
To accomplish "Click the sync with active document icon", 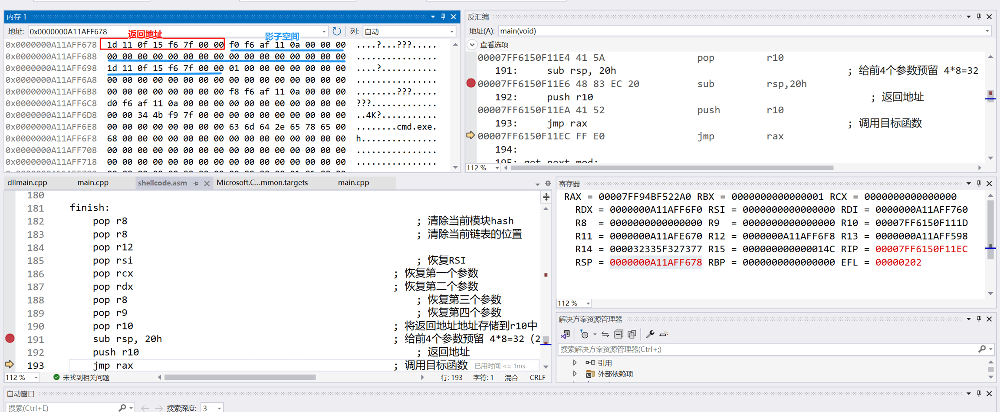I will (605, 334).
